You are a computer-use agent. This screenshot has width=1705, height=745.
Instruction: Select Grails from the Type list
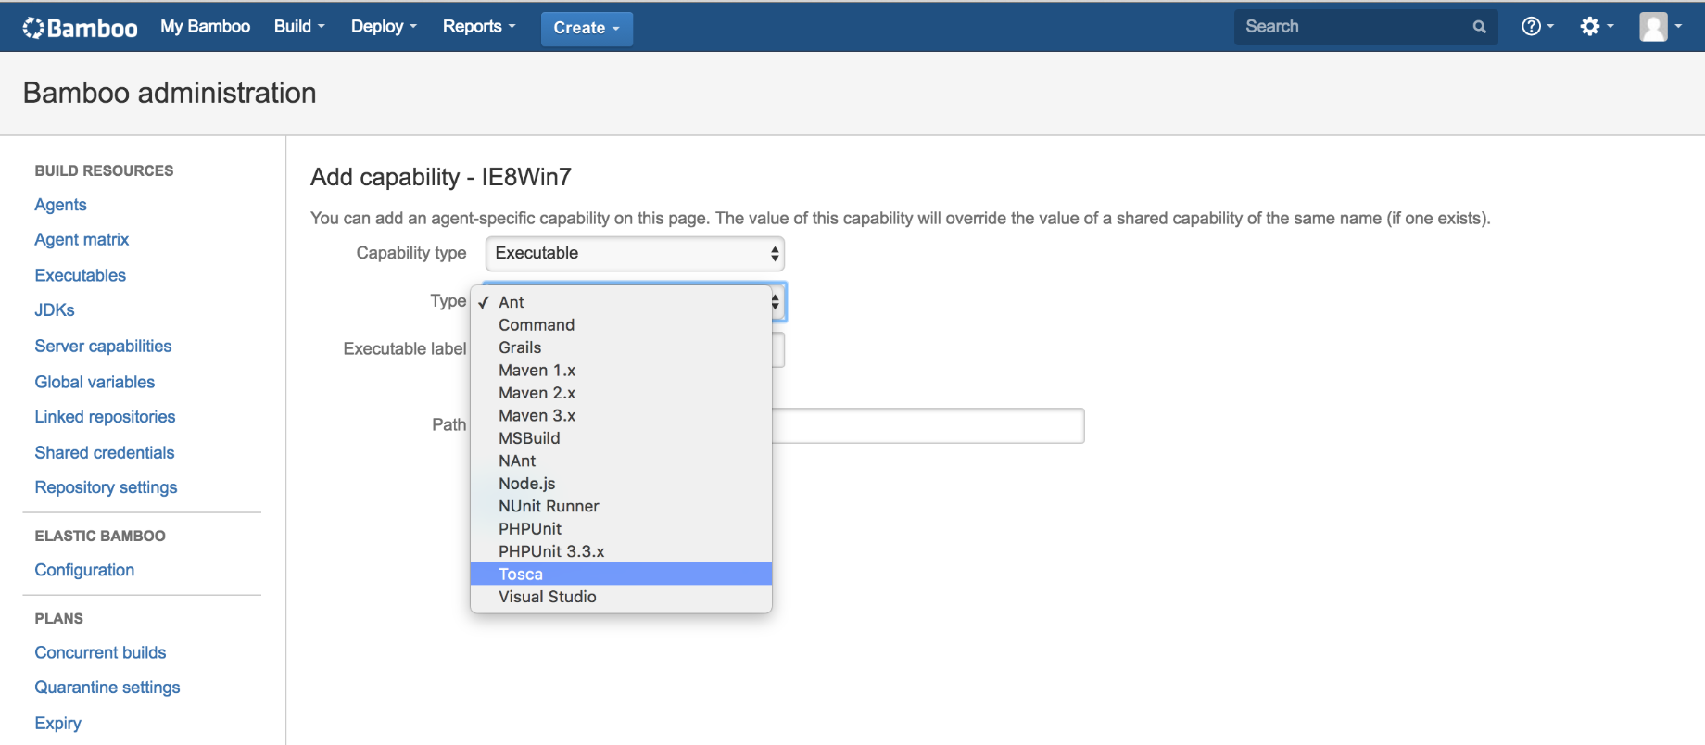tap(621, 347)
